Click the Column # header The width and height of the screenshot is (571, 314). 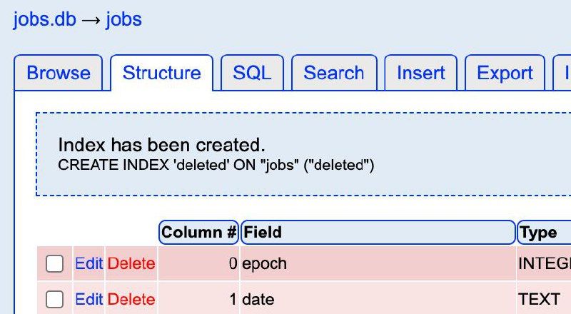pyautogui.click(x=199, y=232)
